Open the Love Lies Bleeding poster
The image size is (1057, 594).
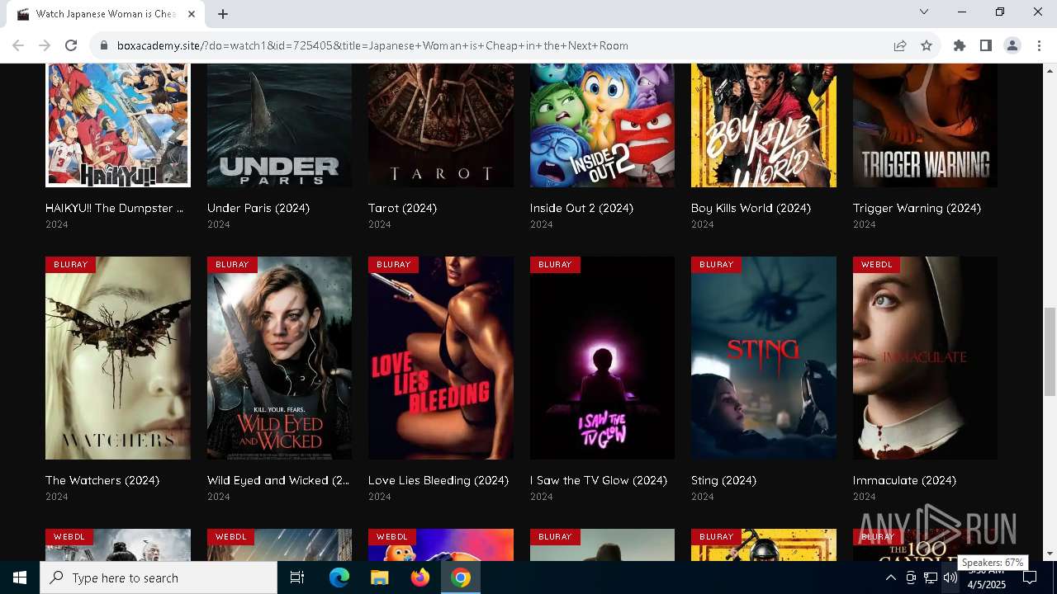(x=441, y=358)
